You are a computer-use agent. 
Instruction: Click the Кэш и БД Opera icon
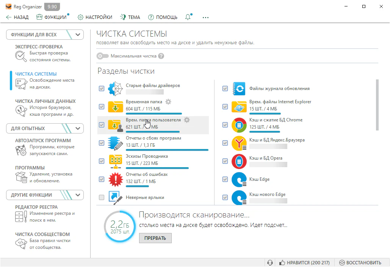tap(239, 161)
